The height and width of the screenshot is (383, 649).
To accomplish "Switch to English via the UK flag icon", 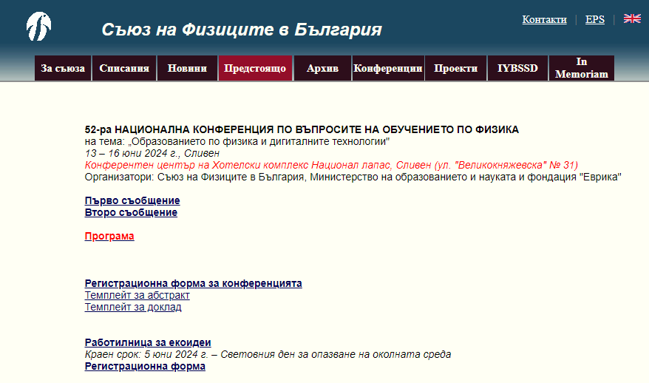I will pyautogui.click(x=632, y=18).
